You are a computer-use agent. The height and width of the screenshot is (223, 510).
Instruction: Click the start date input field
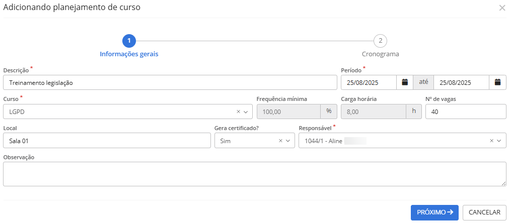(x=368, y=82)
